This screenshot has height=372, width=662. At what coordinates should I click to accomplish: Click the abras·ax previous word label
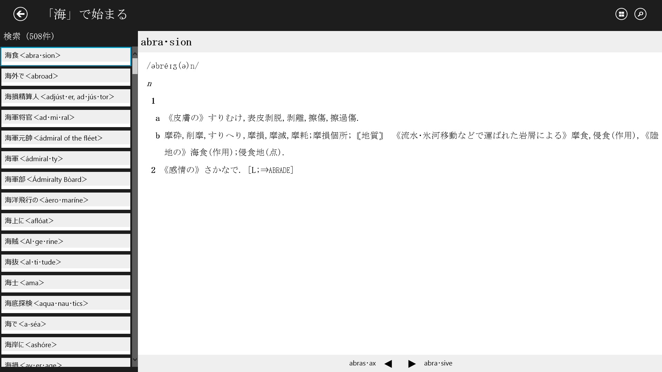point(362,363)
